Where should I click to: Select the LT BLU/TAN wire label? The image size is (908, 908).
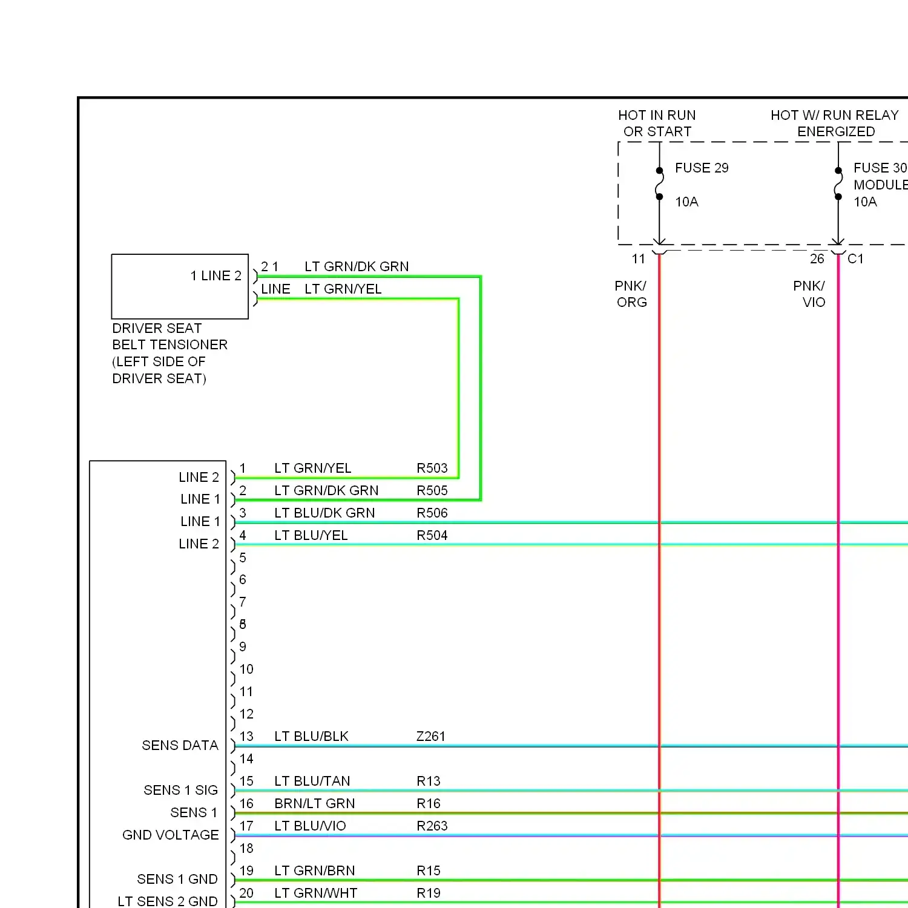pyautogui.click(x=312, y=781)
